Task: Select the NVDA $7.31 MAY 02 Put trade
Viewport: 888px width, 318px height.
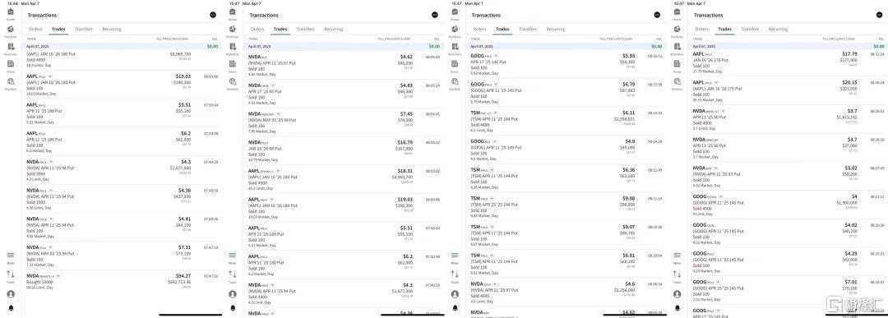Action: click(122, 256)
